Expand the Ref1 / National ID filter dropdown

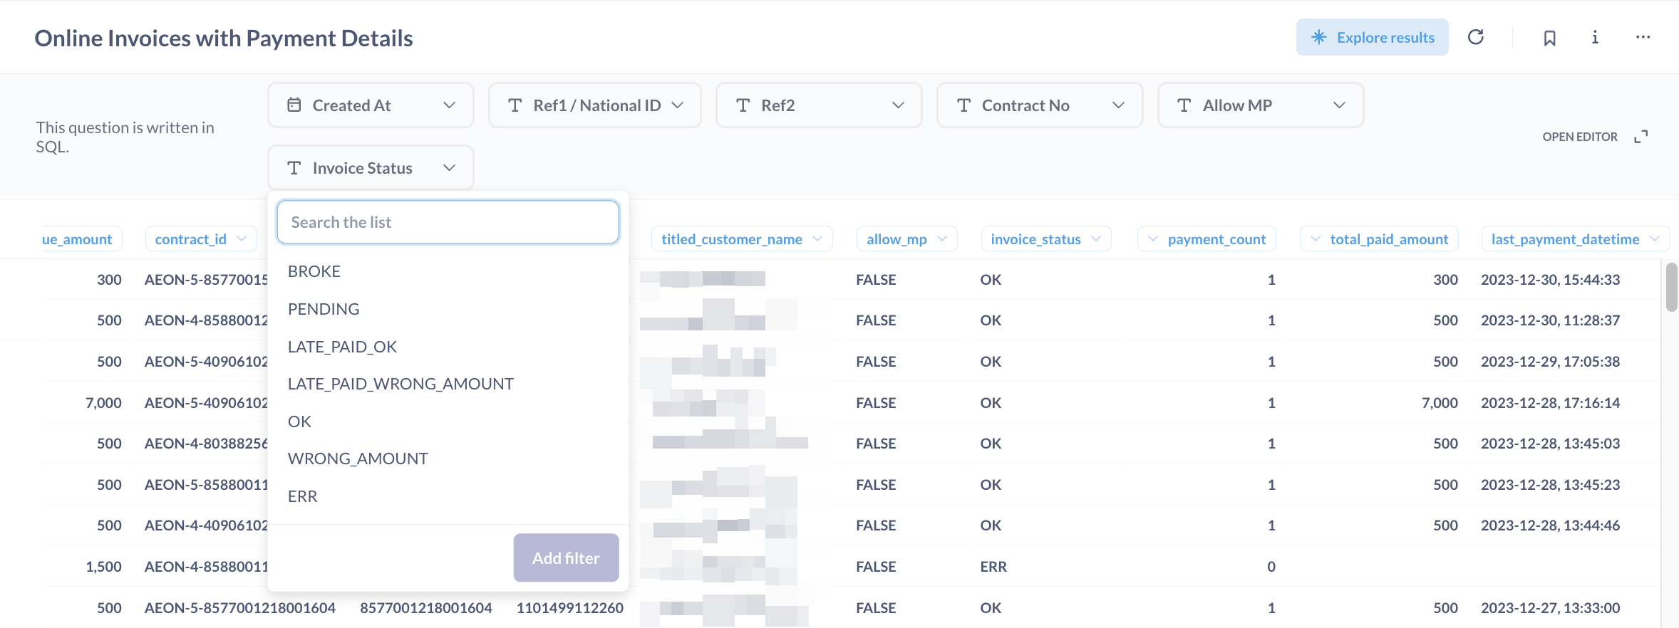677,105
